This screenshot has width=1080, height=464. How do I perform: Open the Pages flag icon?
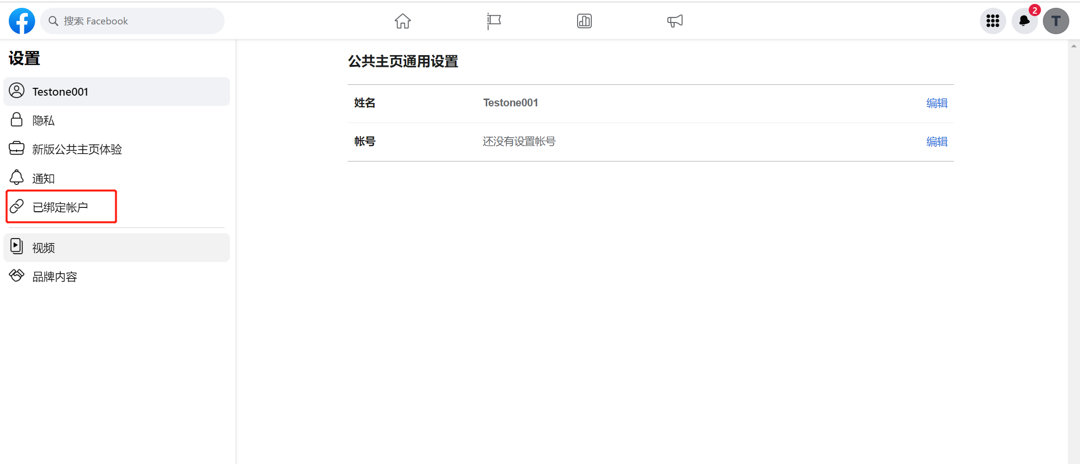click(x=494, y=21)
